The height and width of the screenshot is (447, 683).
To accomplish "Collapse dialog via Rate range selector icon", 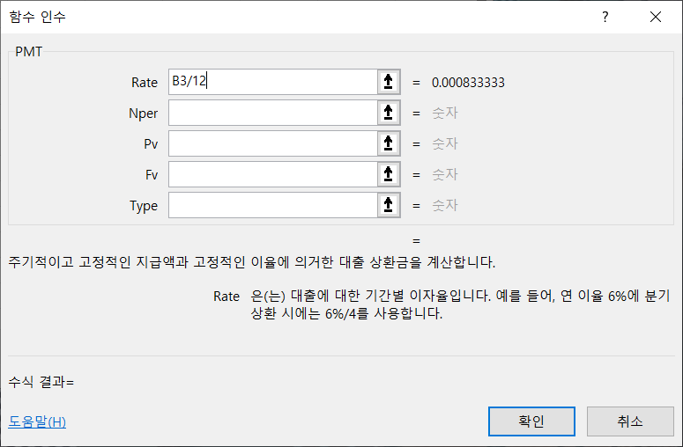I will 389,82.
